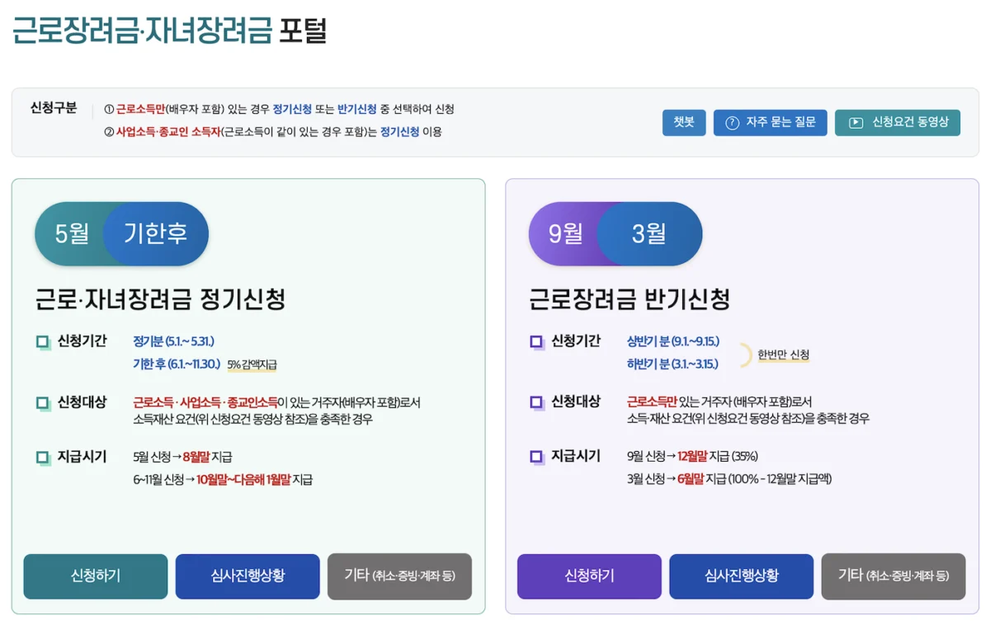Click the heading 근로장려금 반기신청

[x=629, y=298]
